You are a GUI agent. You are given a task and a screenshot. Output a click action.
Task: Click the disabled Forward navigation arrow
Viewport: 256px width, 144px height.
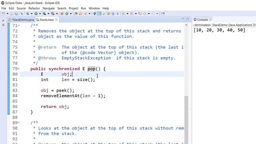click(x=153, y=14)
